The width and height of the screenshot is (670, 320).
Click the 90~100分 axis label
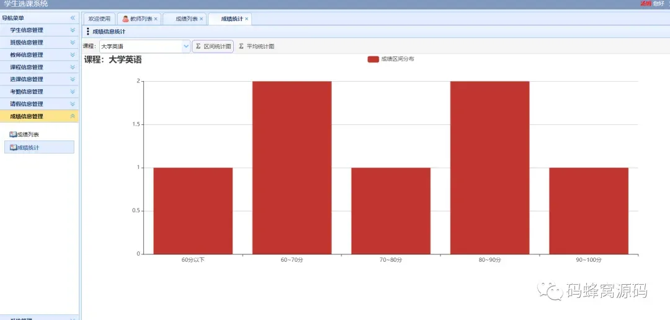tap(588, 260)
